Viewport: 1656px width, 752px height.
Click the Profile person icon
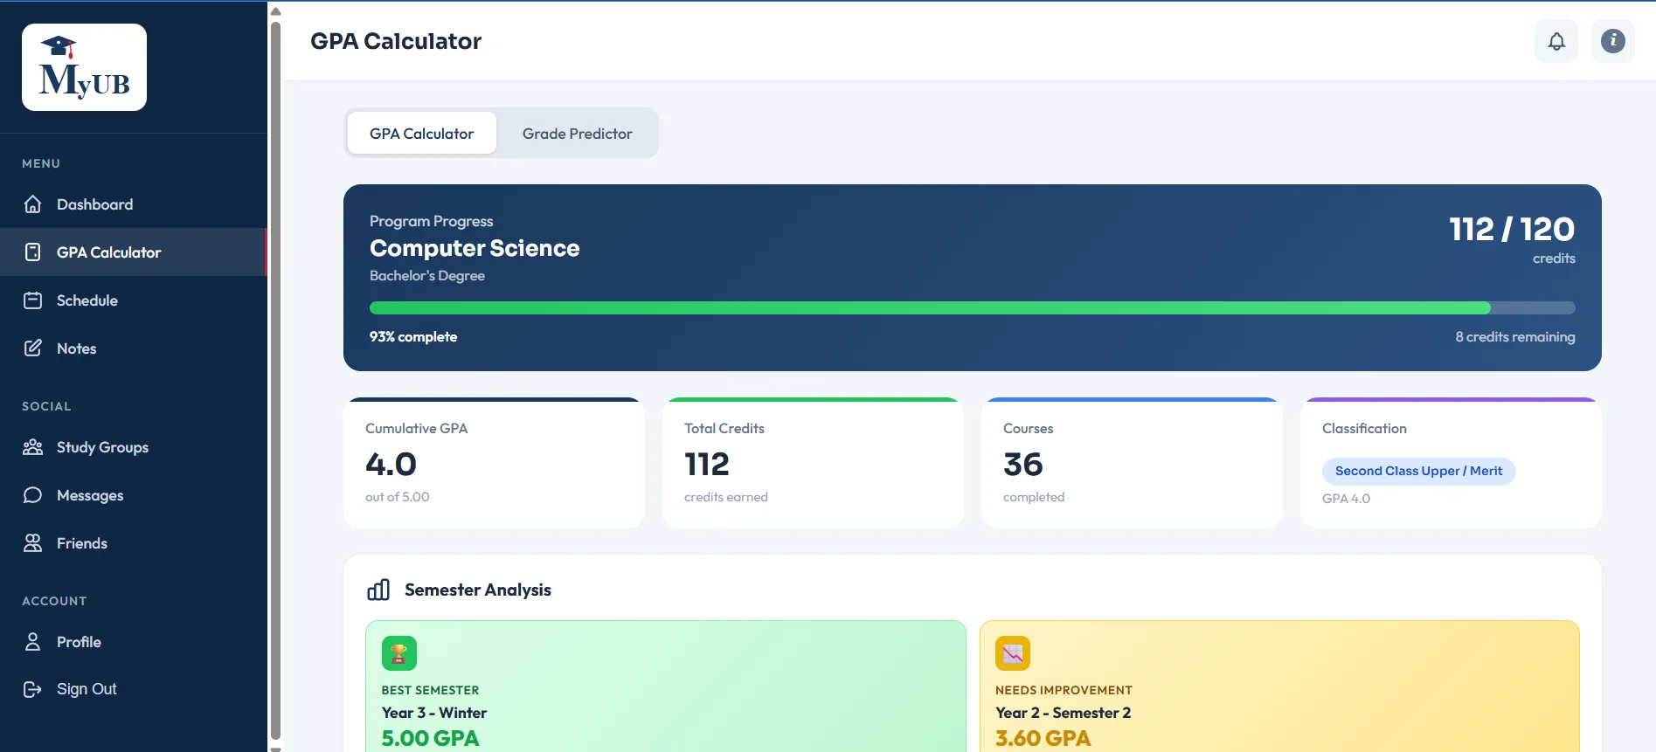(x=33, y=642)
